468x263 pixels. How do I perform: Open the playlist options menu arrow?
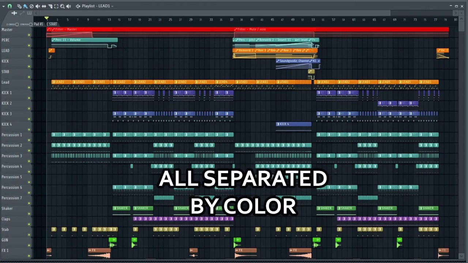click(3, 6)
